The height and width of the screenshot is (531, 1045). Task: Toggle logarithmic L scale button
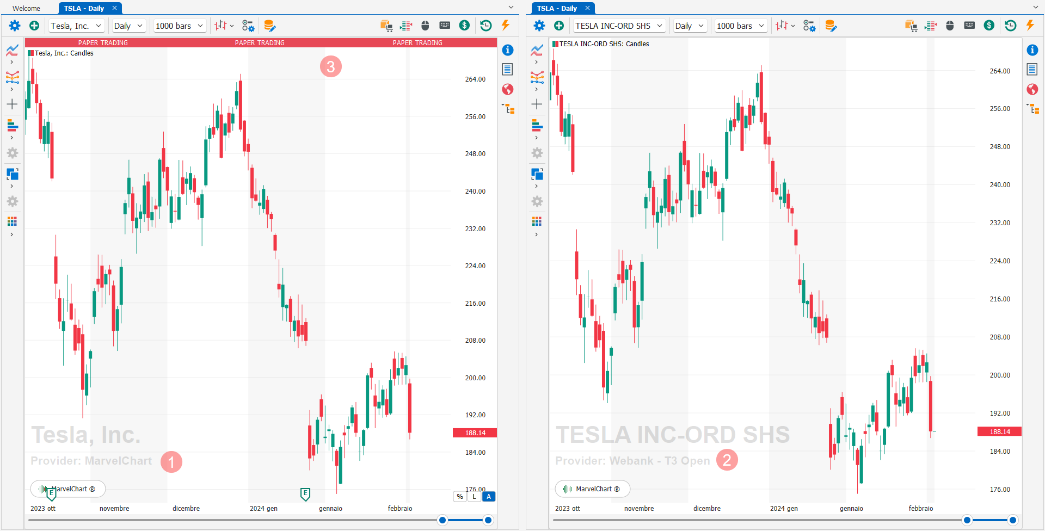click(474, 496)
